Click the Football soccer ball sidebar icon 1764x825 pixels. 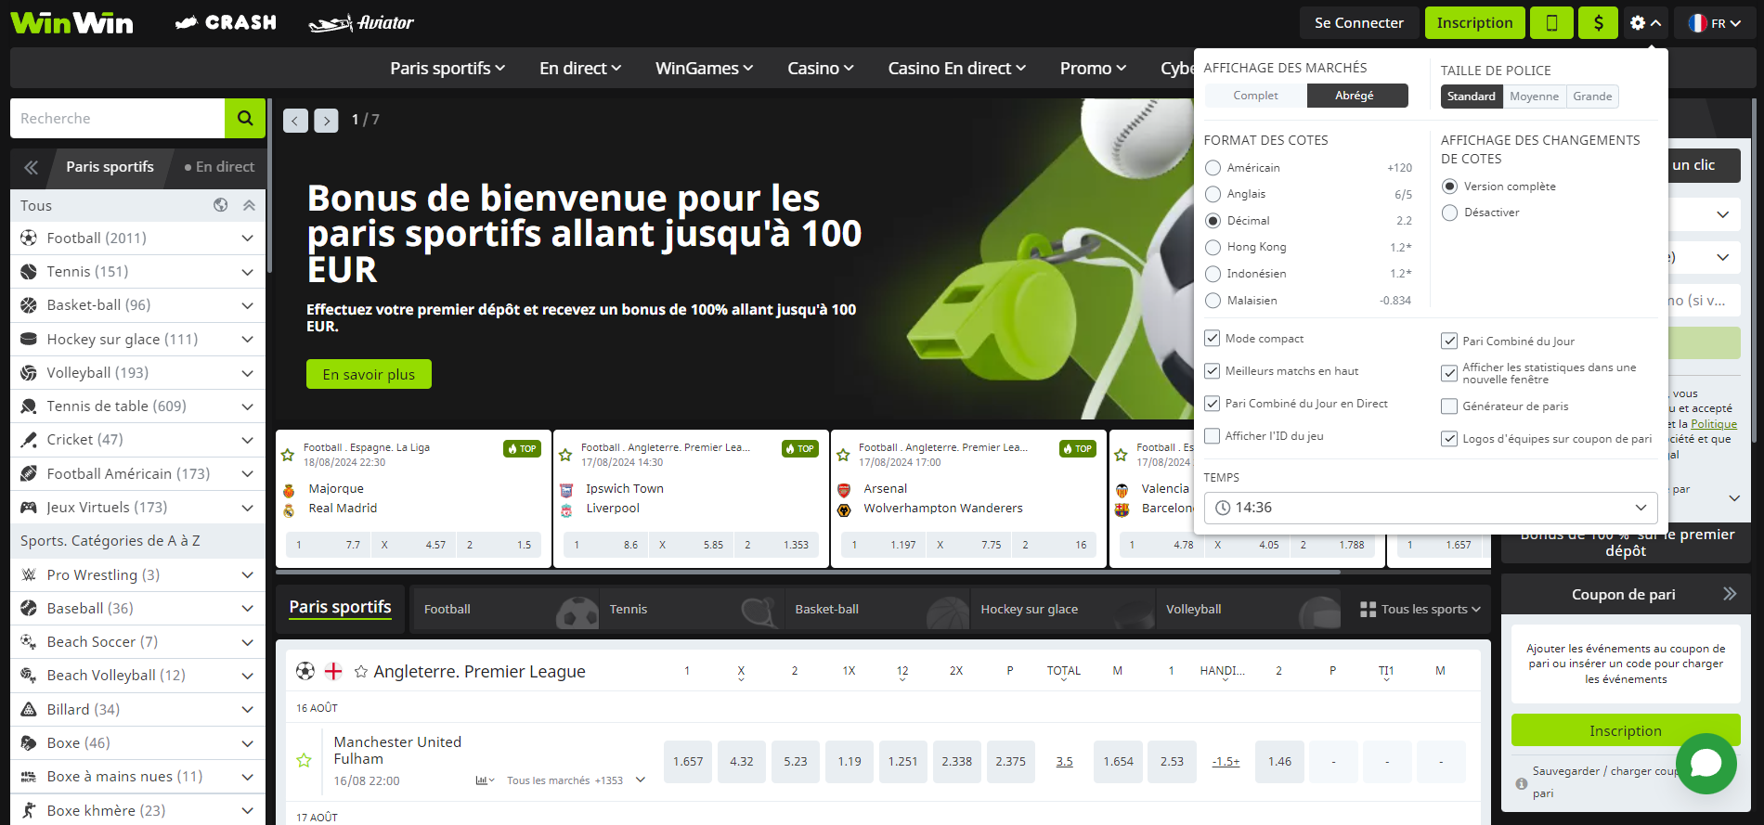(x=29, y=238)
